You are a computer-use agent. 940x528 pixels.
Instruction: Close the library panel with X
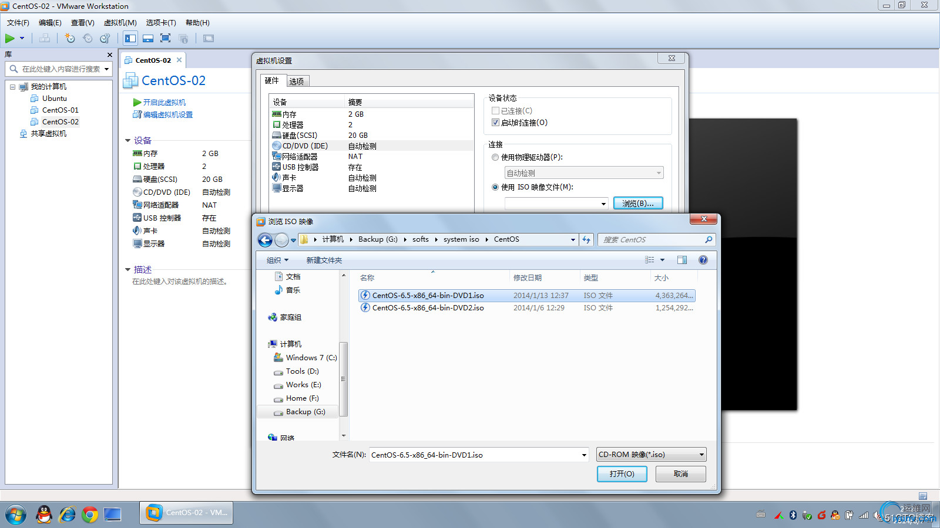point(110,55)
